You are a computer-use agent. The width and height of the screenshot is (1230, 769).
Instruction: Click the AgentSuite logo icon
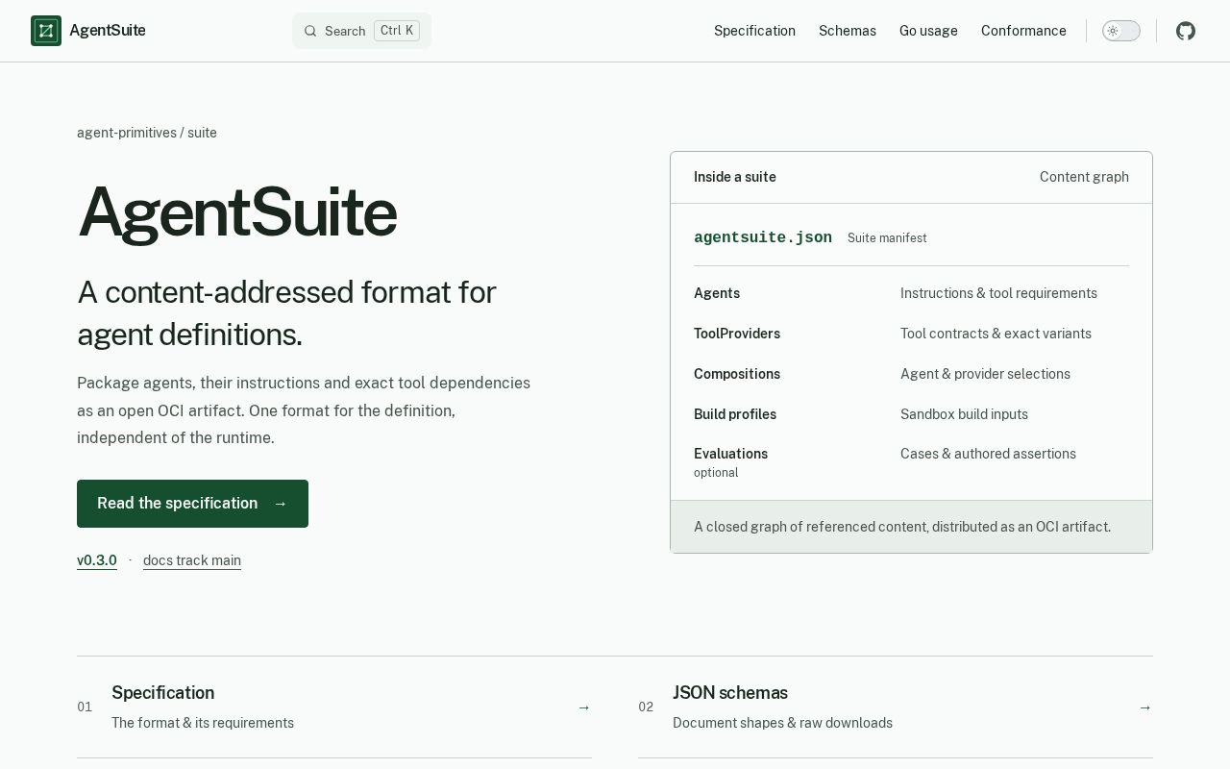[x=46, y=31]
